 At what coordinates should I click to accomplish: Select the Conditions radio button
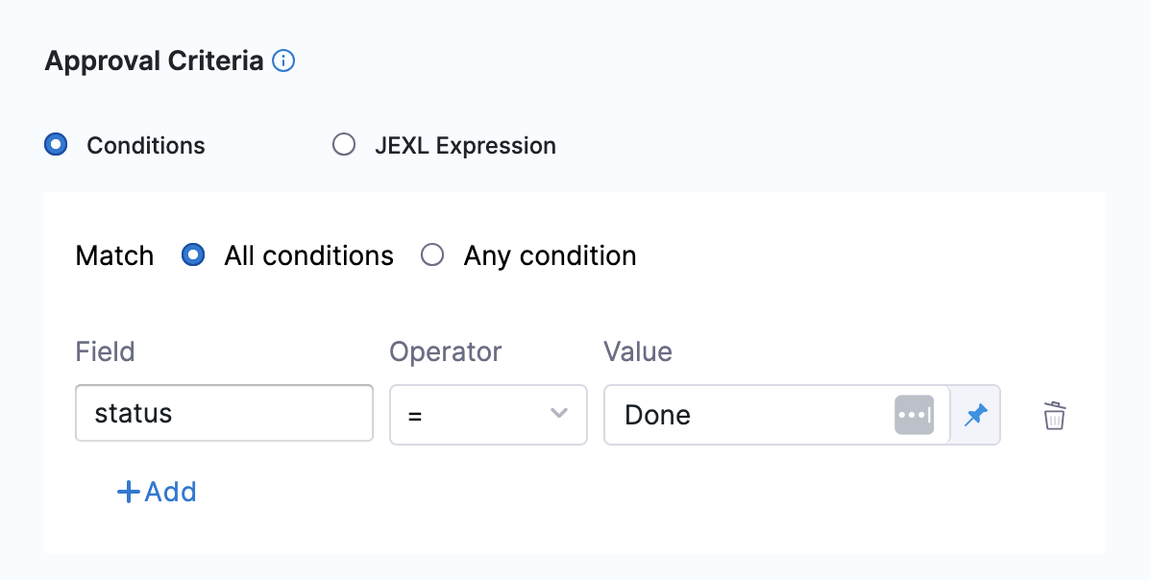[x=57, y=146]
